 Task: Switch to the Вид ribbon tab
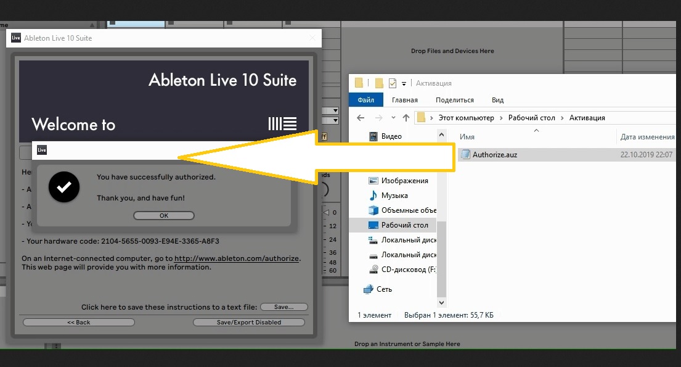[x=497, y=100]
